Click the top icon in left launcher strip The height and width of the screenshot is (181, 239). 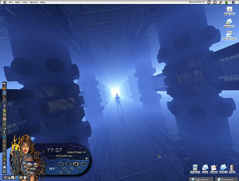[4, 84]
